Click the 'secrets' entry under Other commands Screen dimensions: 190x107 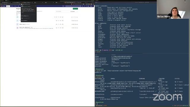tap(101, 44)
